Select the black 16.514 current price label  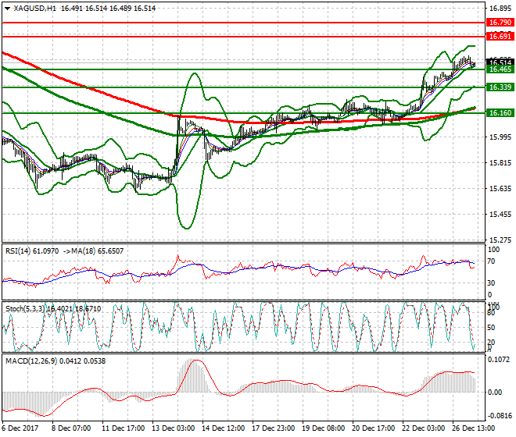click(500, 62)
